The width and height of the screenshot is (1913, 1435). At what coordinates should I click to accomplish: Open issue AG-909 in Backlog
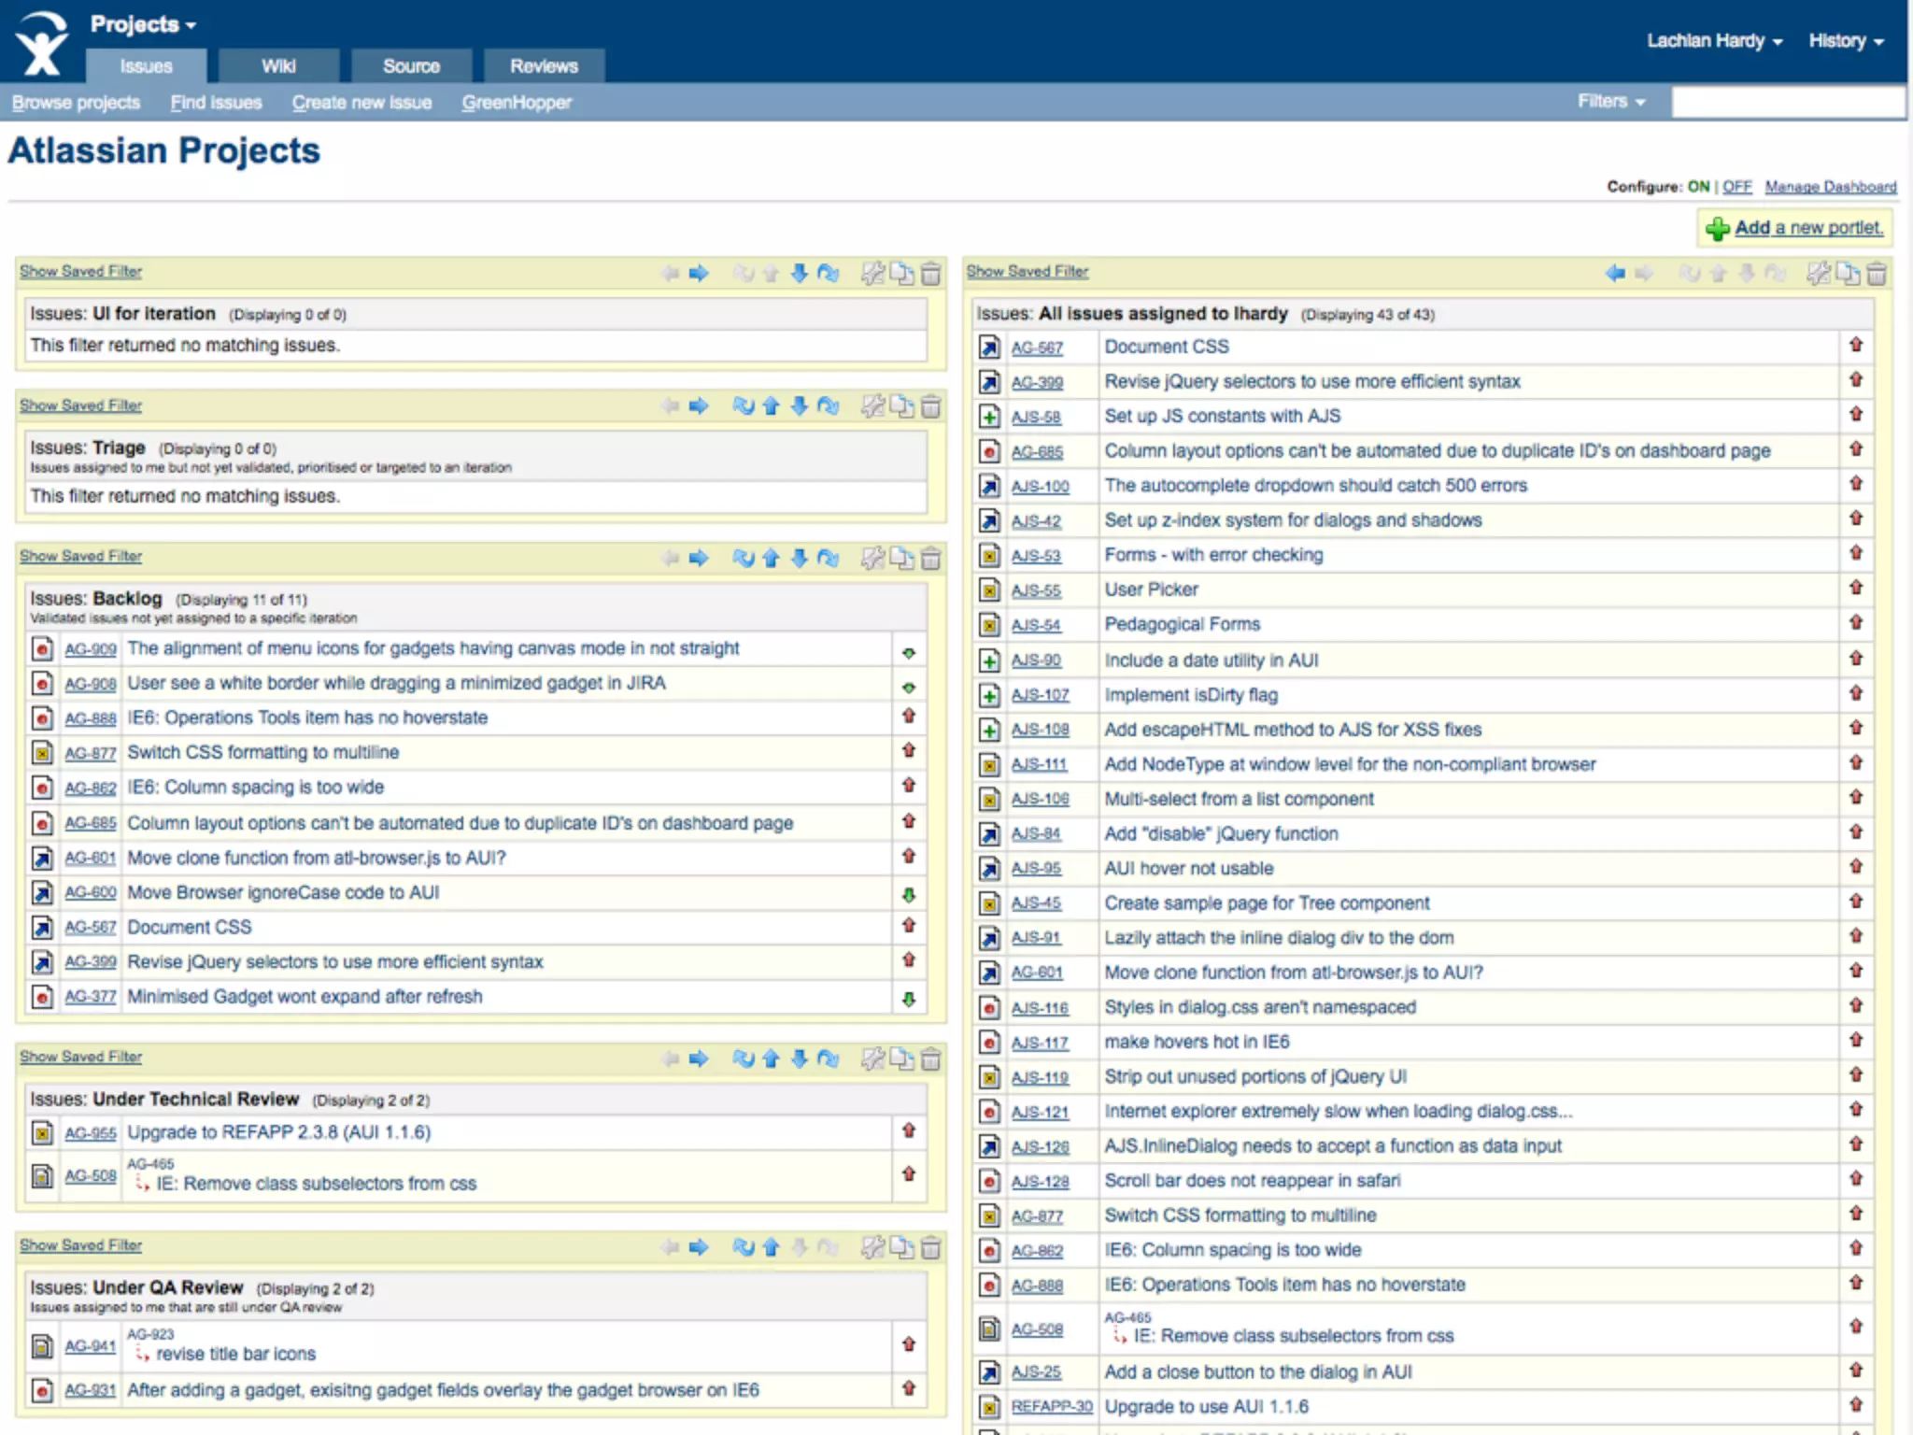91,649
